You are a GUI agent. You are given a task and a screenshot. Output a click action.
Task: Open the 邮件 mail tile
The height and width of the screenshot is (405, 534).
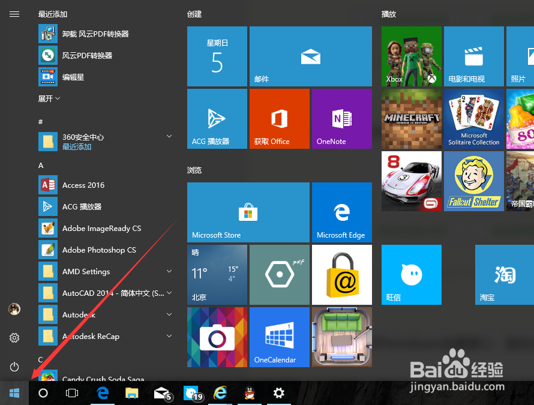[311, 56]
